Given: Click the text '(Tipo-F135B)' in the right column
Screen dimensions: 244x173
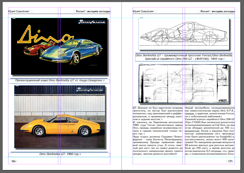Looking at the screenshot, I should 192,122.
